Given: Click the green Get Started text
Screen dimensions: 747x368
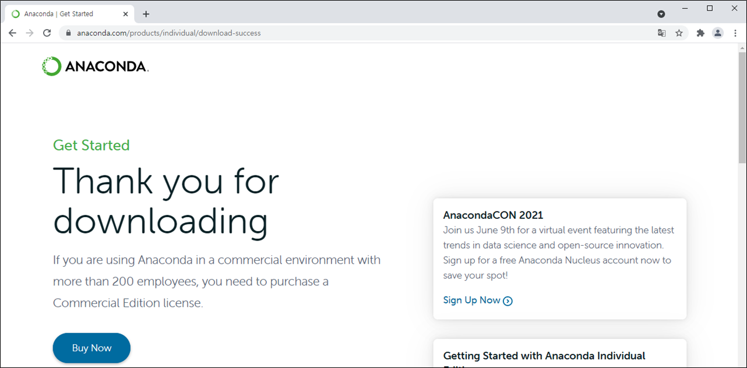Looking at the screenshot, I should (91, 145).
